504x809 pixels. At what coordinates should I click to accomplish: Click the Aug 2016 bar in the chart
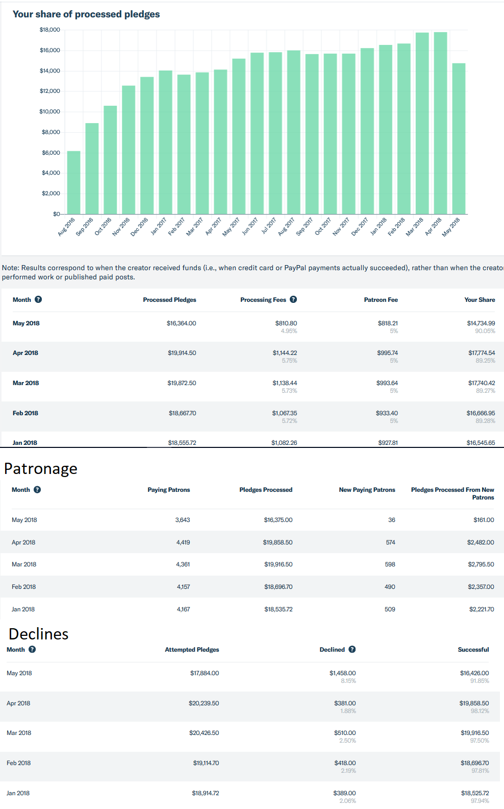pos(73,182)
